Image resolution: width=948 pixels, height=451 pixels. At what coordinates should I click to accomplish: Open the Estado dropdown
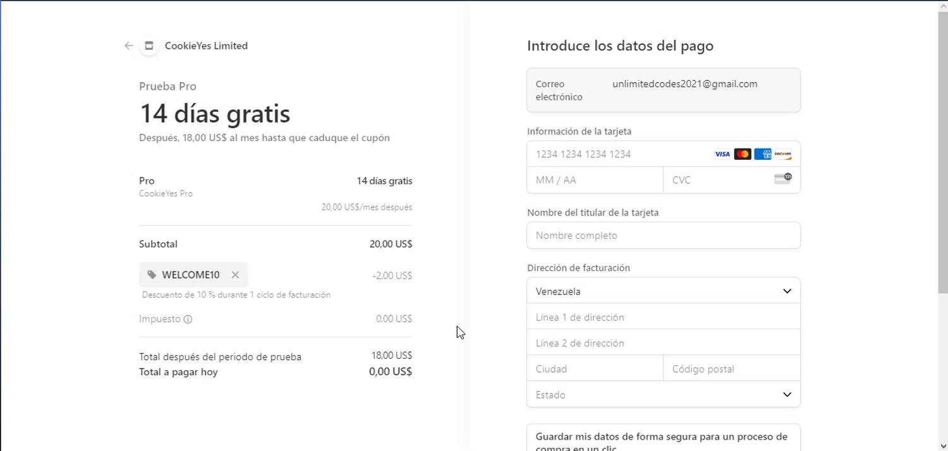[x=664, y=395]
